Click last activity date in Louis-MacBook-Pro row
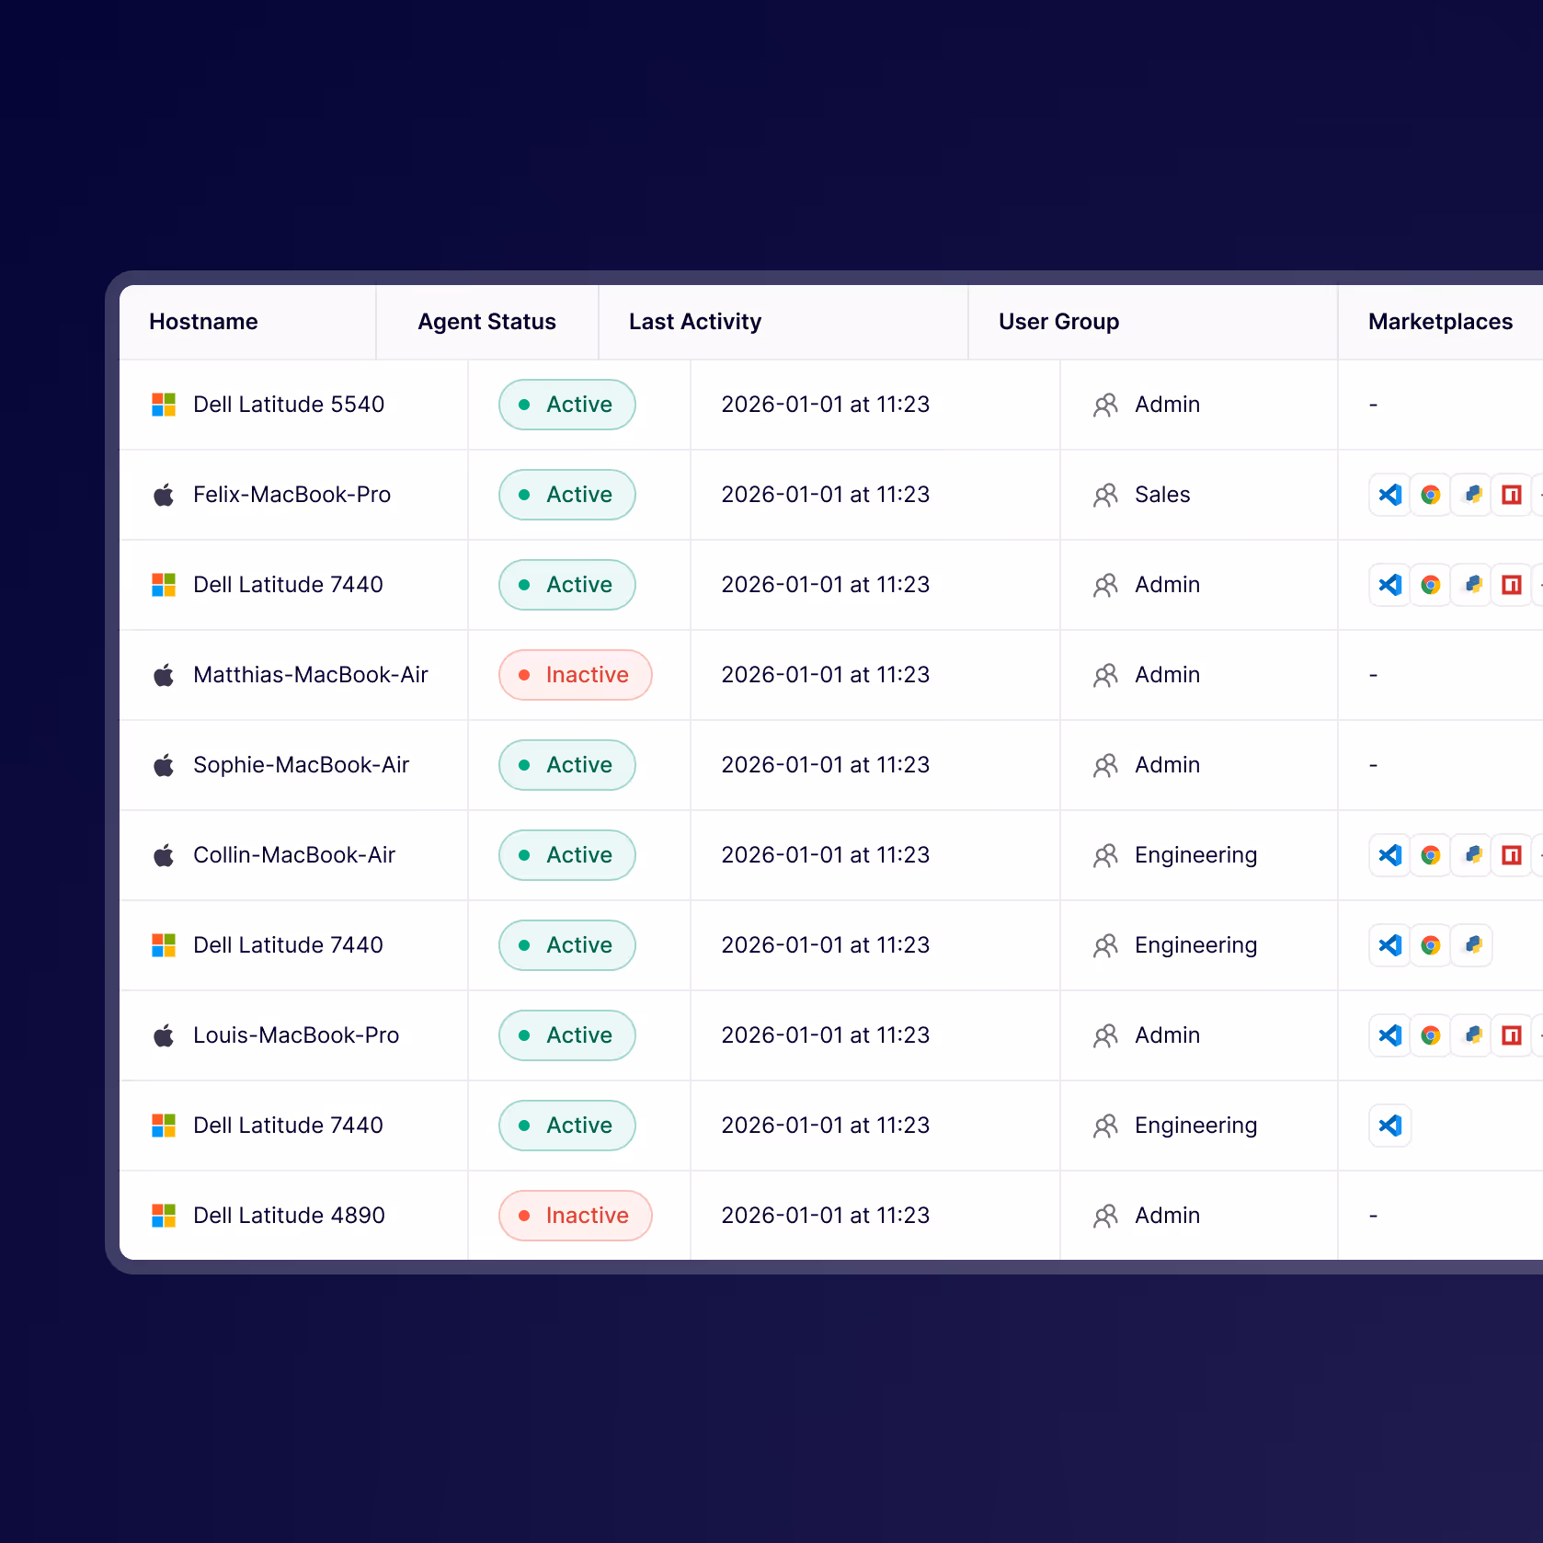The height and width of the screenshot is (1543, 1543). click(x=825, y=1035)
